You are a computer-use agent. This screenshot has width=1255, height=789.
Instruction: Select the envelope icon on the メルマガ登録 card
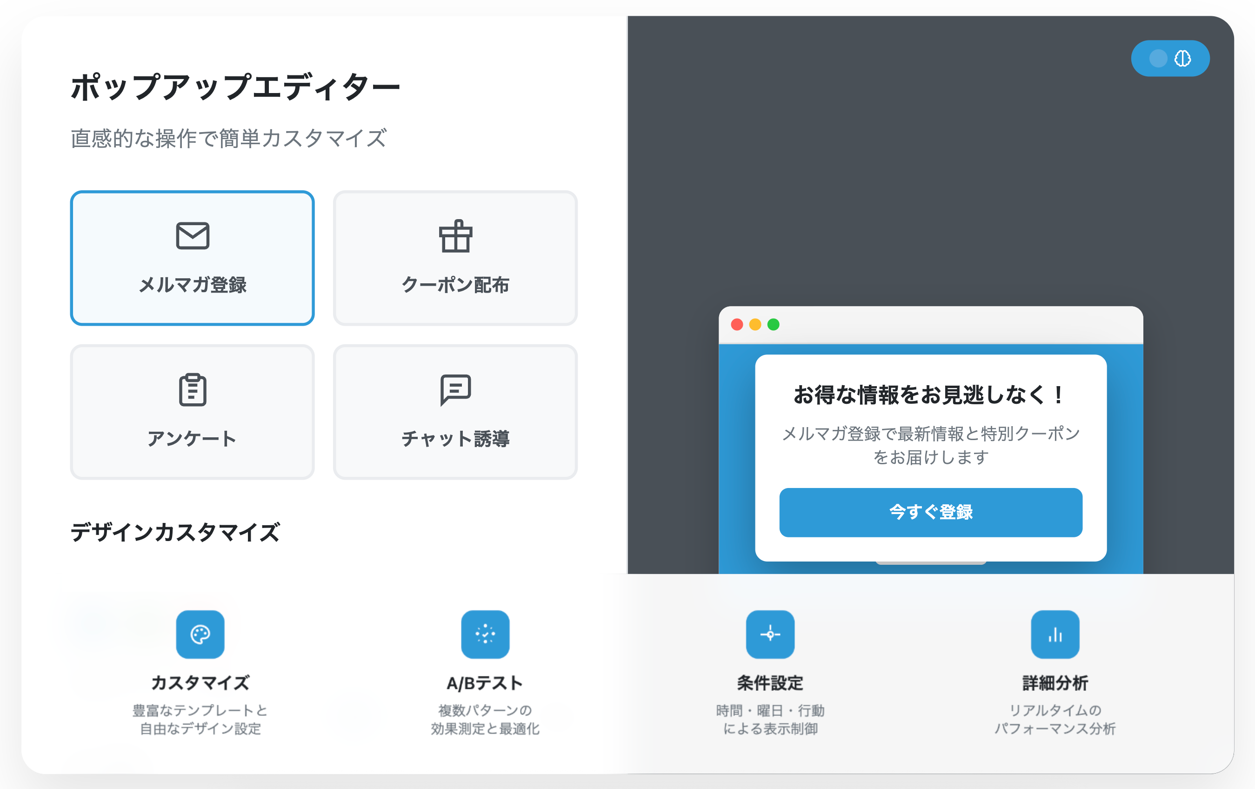pyautogui.click(x=192, y=235)
